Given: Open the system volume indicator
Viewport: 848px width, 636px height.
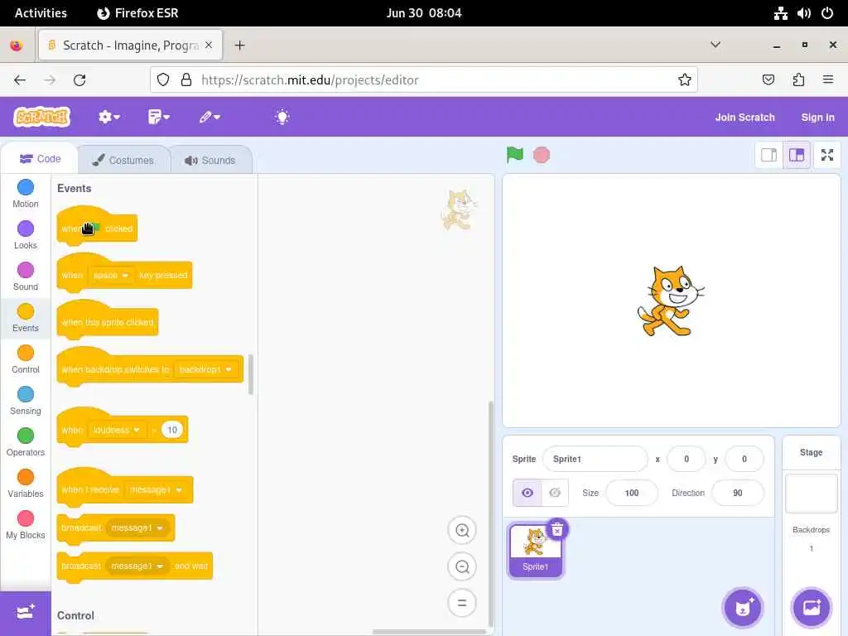Looking at the screenshot, I should pos(803,13).
